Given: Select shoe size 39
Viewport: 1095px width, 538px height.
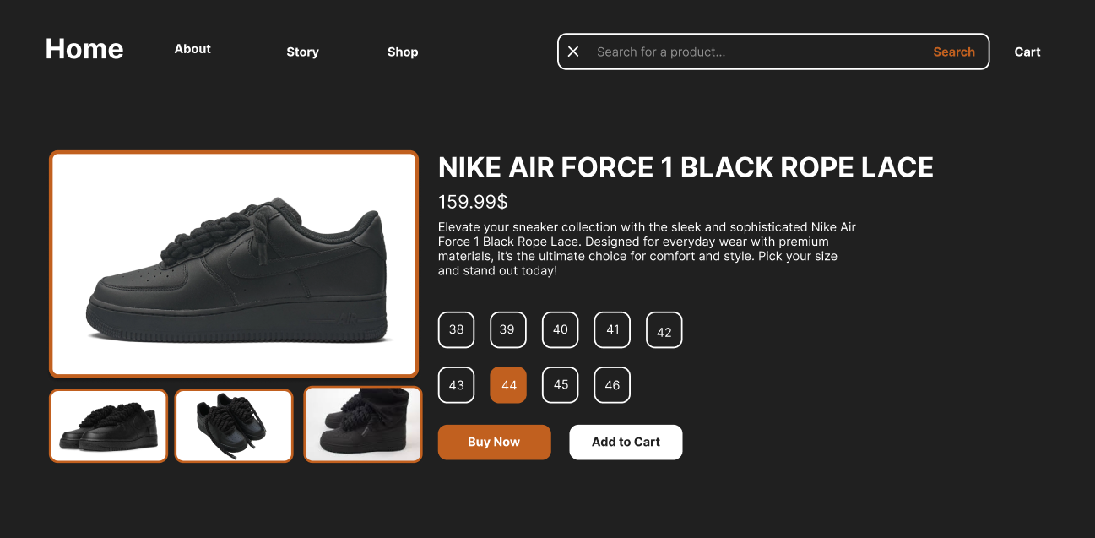Looking at the screenshot, I should tap(508, 329).
